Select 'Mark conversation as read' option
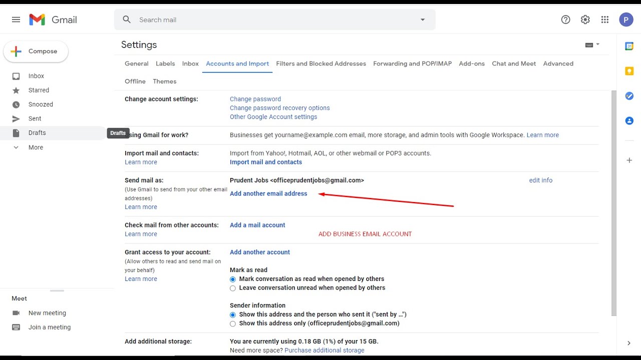 tap(233, 279)
